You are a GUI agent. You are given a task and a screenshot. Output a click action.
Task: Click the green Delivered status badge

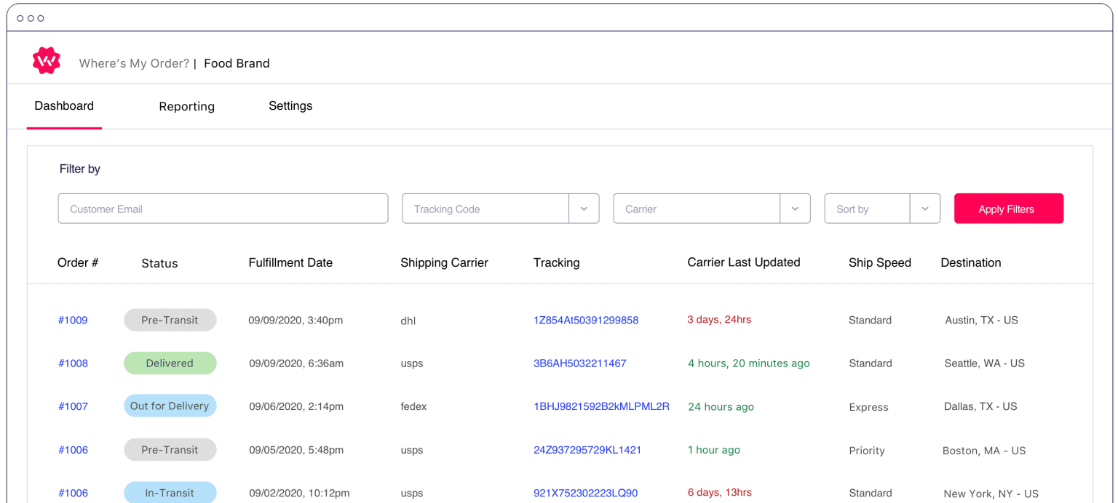coord(170,363)
